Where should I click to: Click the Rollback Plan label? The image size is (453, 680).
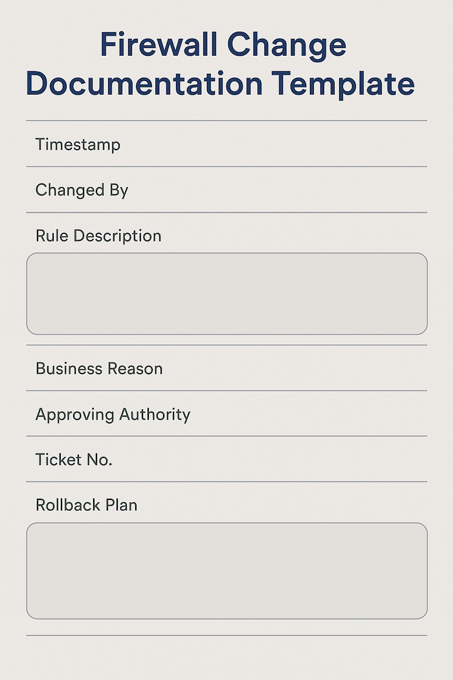86,505
